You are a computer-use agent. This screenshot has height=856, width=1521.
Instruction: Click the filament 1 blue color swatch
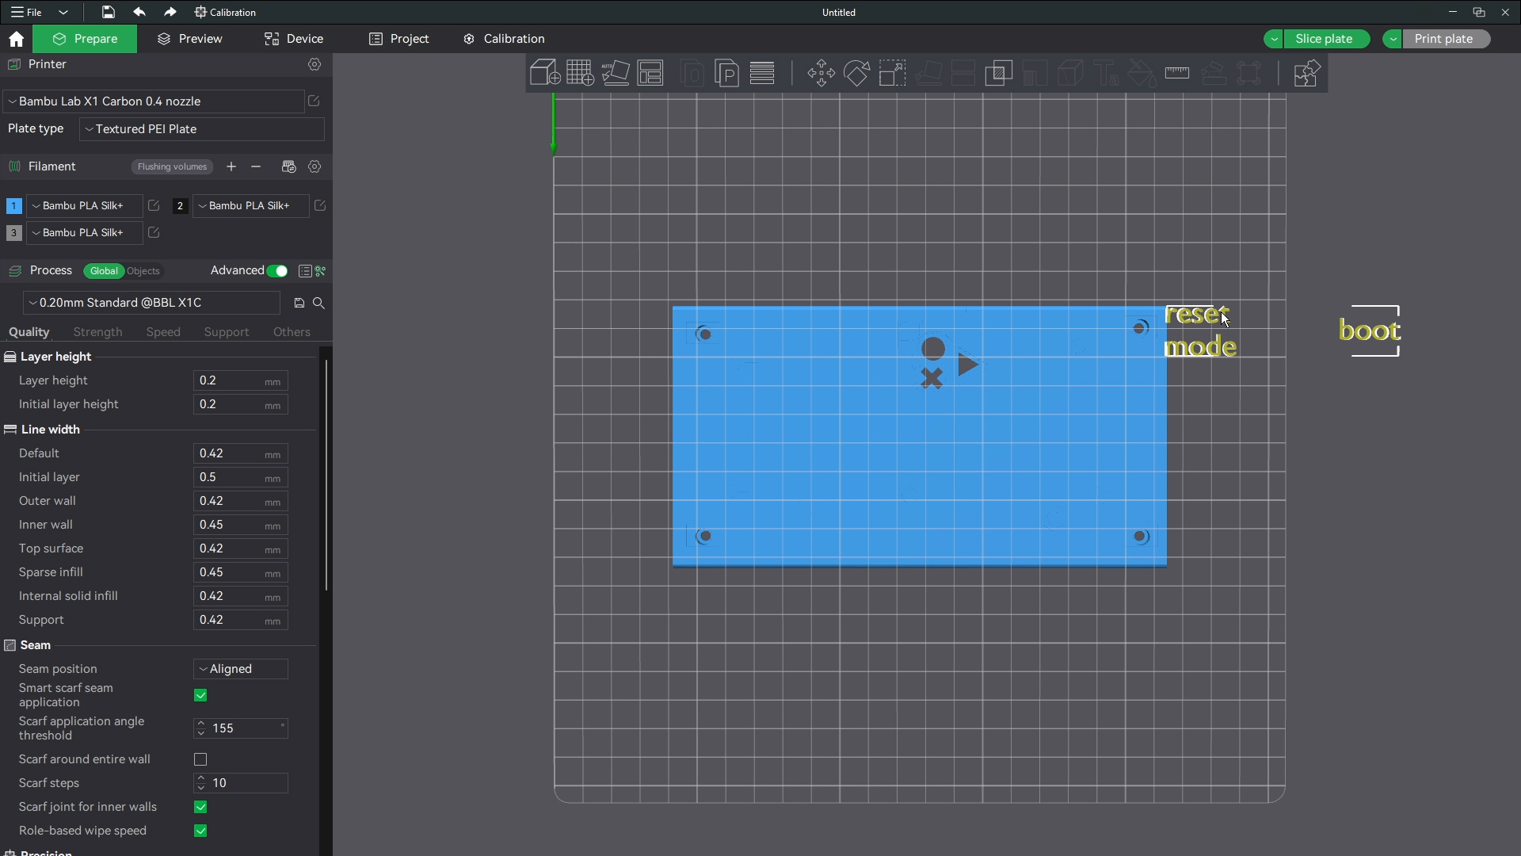pyautogui.click(x=13, y=206)
